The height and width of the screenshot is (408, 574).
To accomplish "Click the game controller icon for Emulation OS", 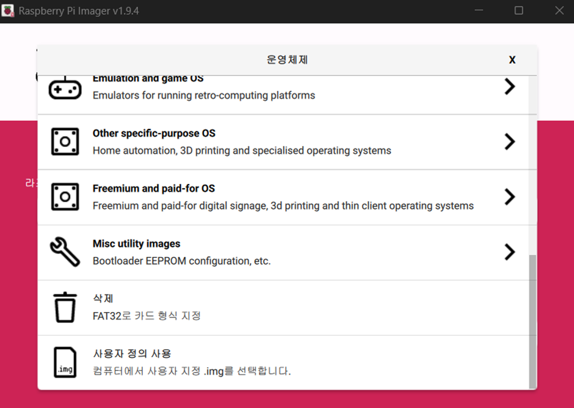I will [65, 88].
